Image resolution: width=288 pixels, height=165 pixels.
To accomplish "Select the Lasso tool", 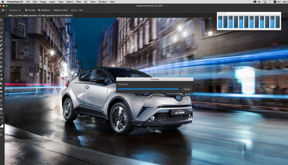I will (x=1, y=28).
